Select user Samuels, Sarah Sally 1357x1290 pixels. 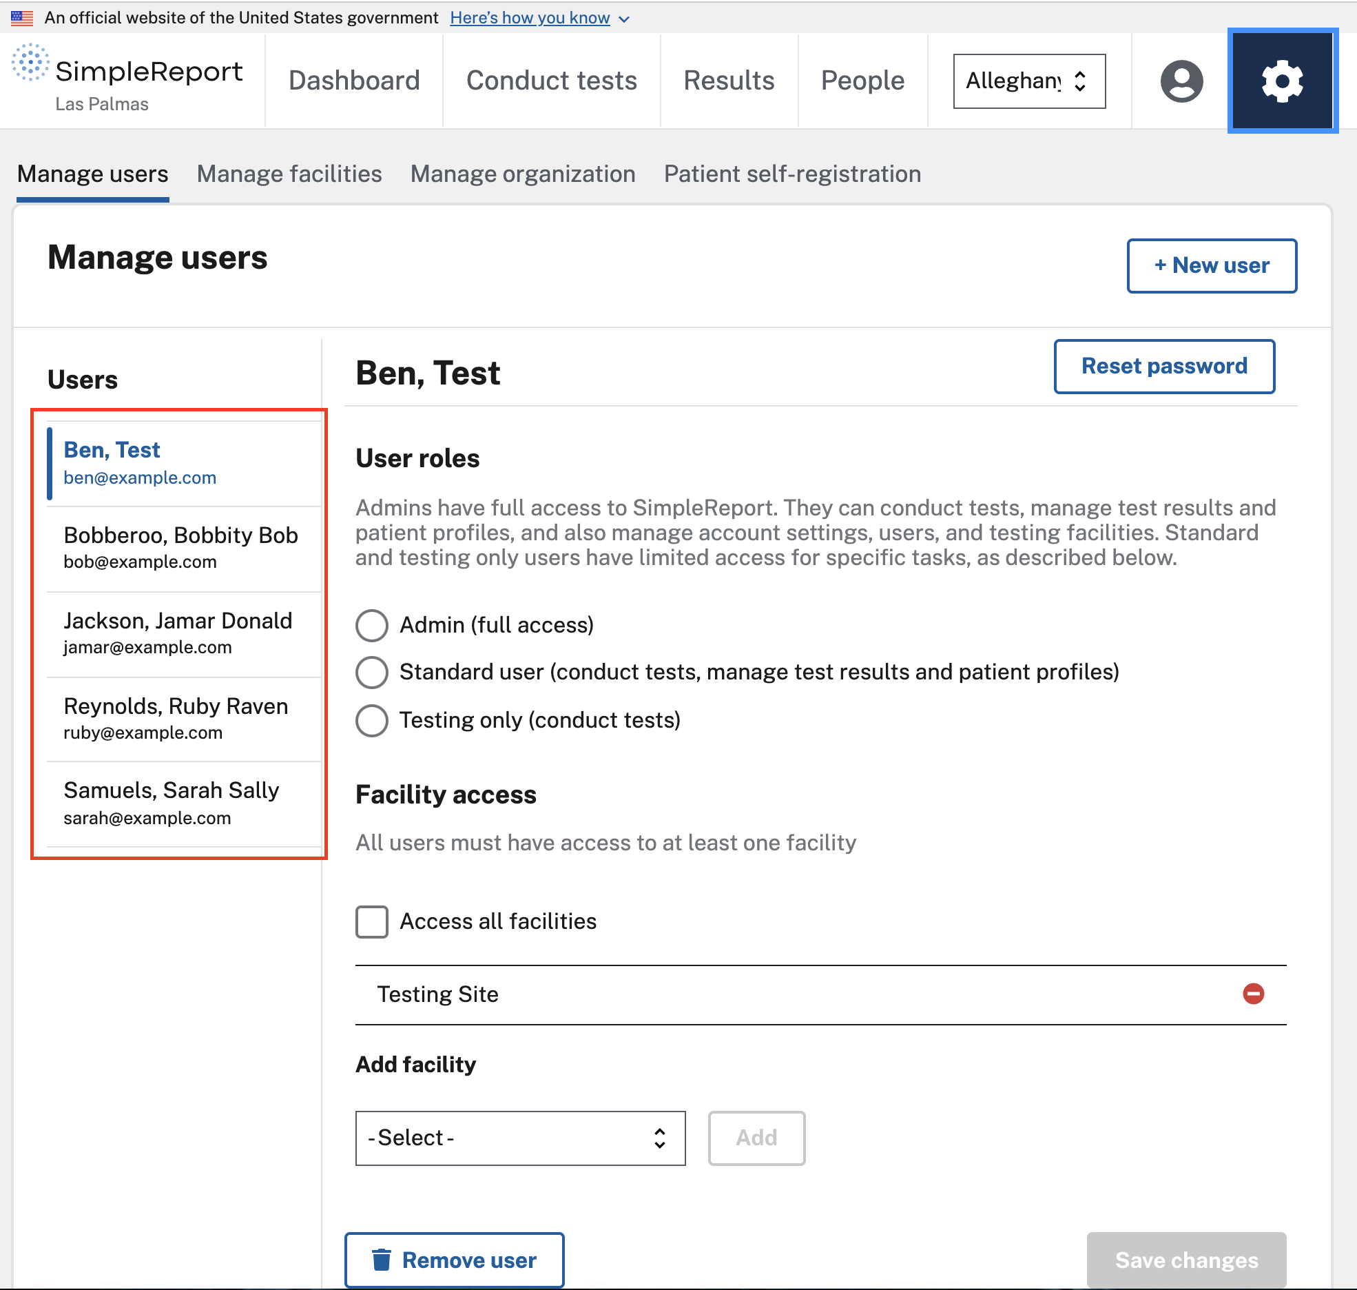(x=184, y=804)
